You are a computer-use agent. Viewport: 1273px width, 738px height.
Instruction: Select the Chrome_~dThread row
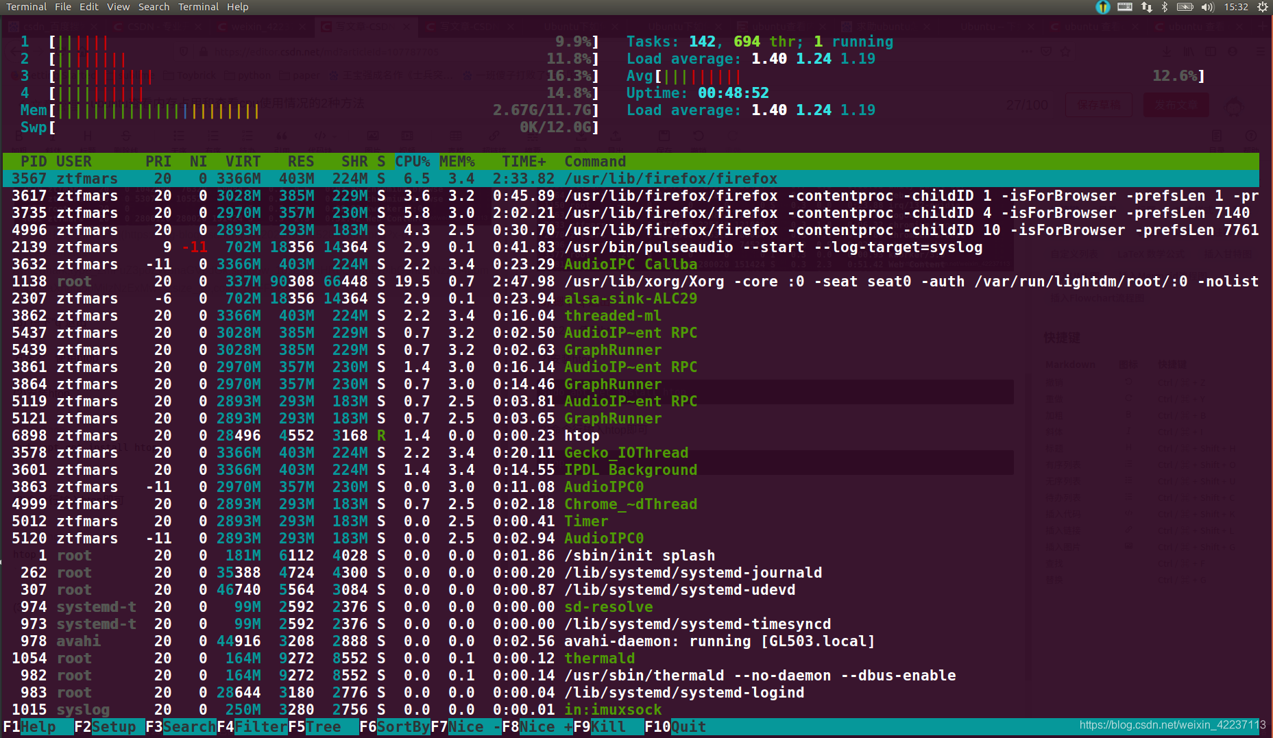click(631, 504)
